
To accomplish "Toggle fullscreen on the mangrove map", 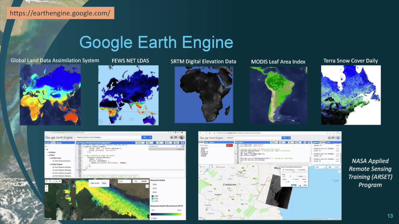I will coord(147,186).
